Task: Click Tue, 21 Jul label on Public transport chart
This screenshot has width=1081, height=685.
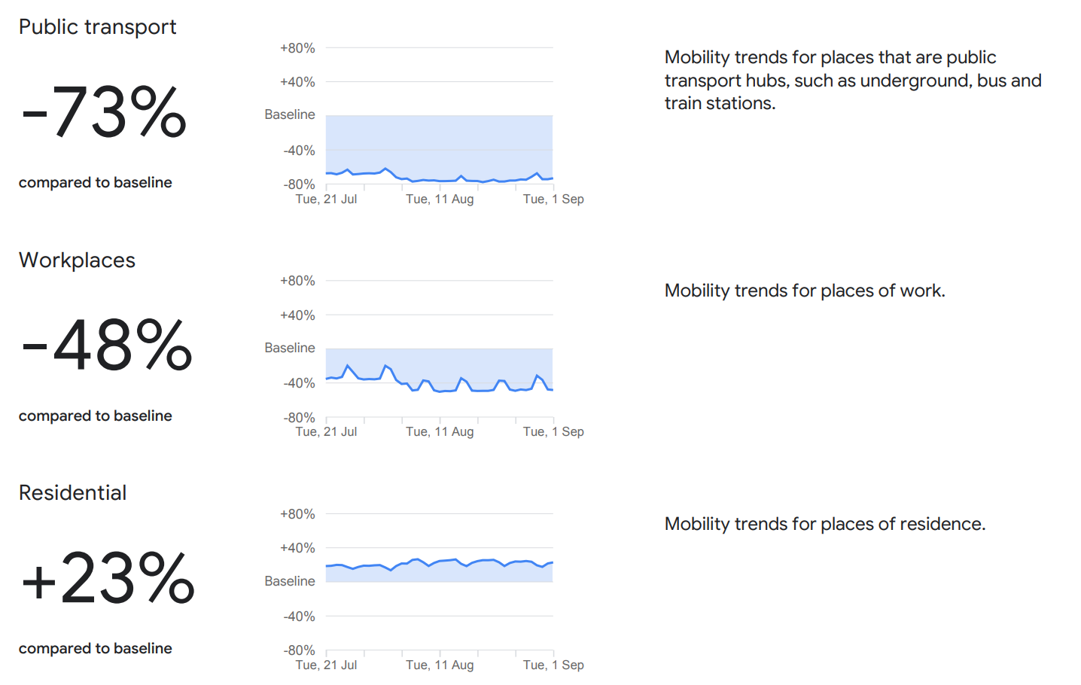Action: tap(326, 199)
